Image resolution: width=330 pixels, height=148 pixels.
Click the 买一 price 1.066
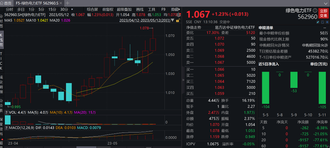click(219, 69)
